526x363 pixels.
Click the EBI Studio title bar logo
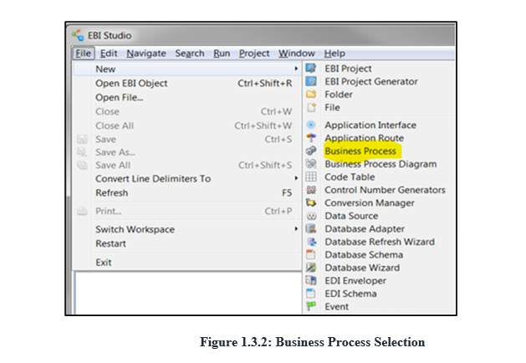click(78, 35)
